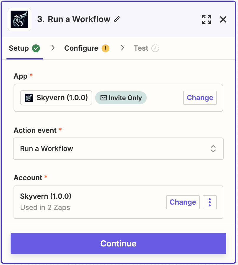Screen dimensions: 238x265
Task: Click the pencil icon to rename step
Action: pyautogui.click(x=117, y=19)
